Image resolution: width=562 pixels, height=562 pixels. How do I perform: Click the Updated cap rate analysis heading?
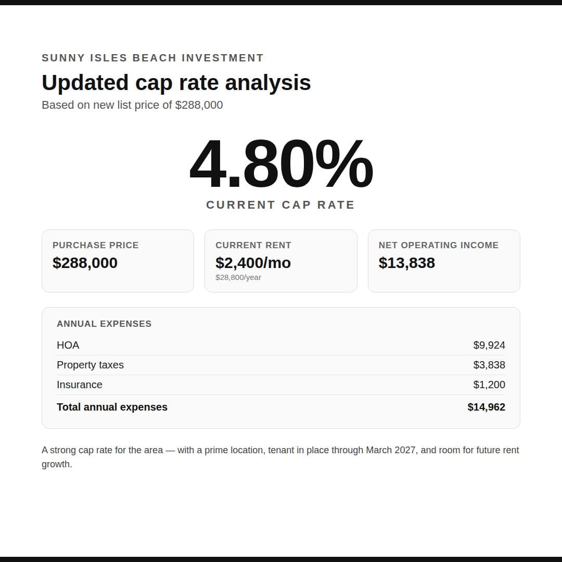click(176, 83)
